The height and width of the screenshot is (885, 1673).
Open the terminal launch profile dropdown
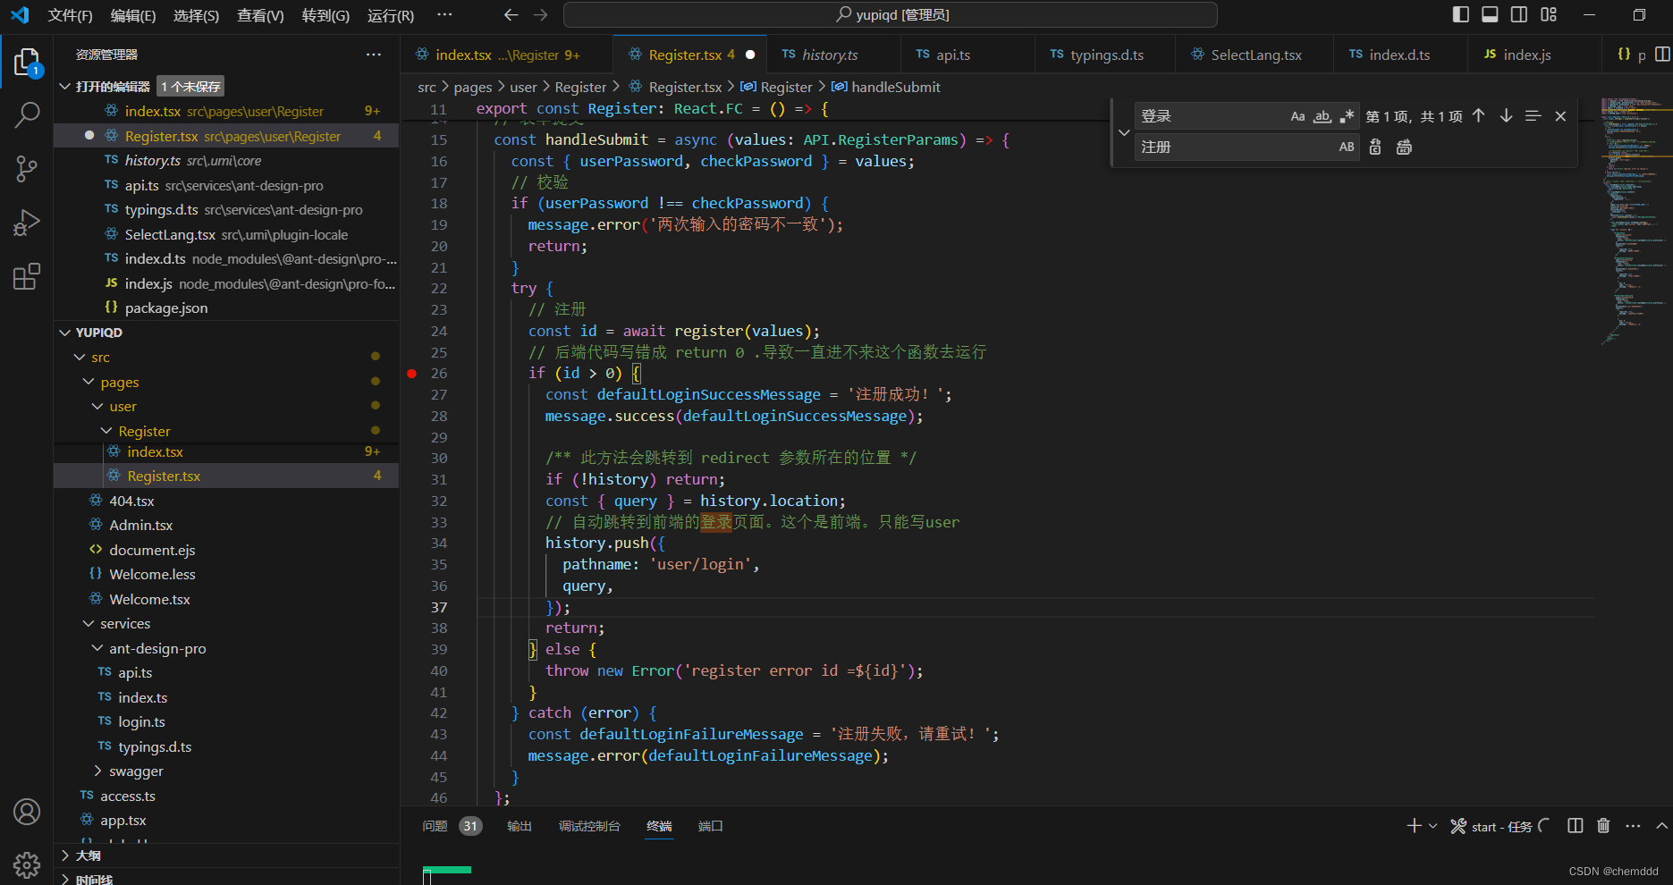pyautogui.click(x=1432, y=826)
